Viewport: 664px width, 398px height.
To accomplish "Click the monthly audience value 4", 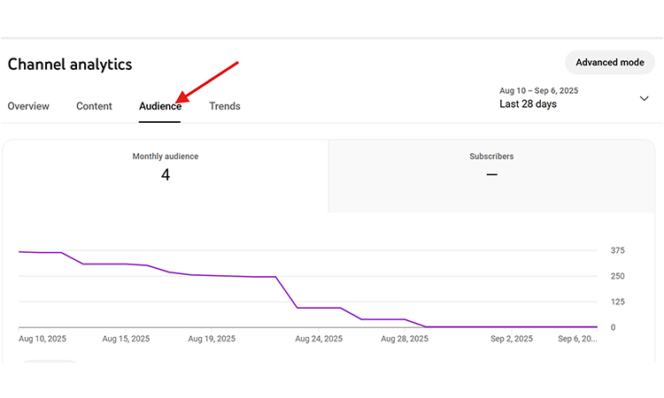I will tap(166, 175).
